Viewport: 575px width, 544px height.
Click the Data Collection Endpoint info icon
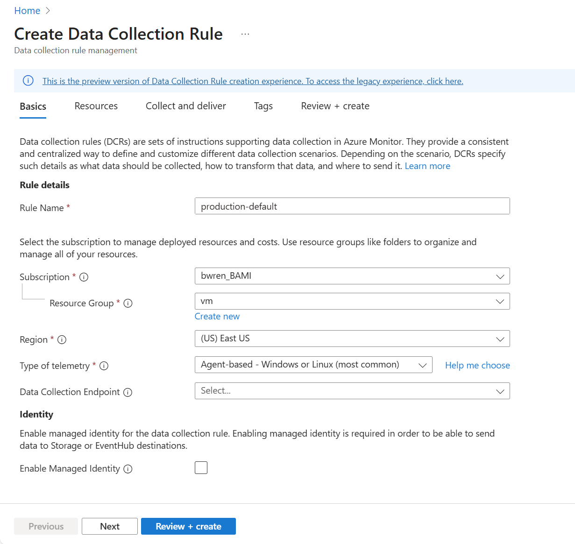(128, 392)
